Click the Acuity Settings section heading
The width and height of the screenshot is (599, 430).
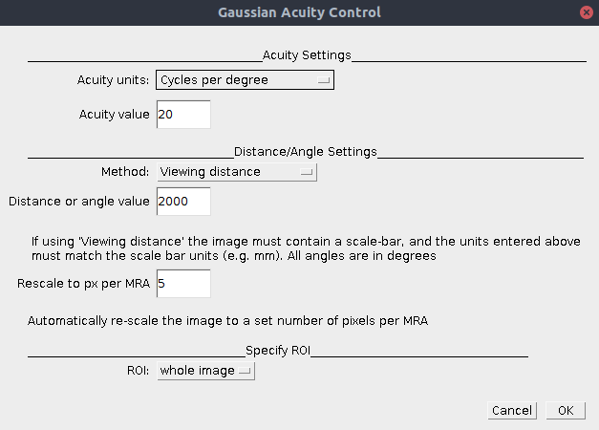(307, 55)
